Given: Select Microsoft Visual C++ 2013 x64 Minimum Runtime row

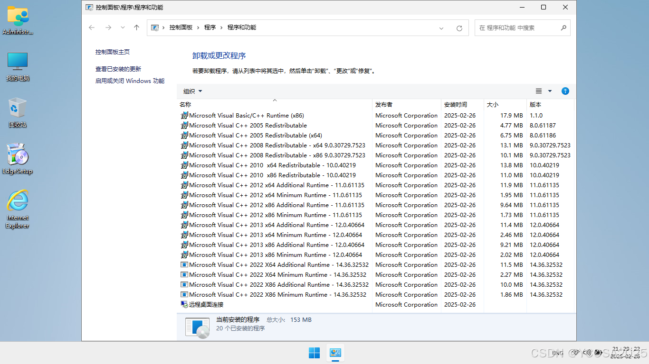Looking at the screenshot, I should coord(376,235).
